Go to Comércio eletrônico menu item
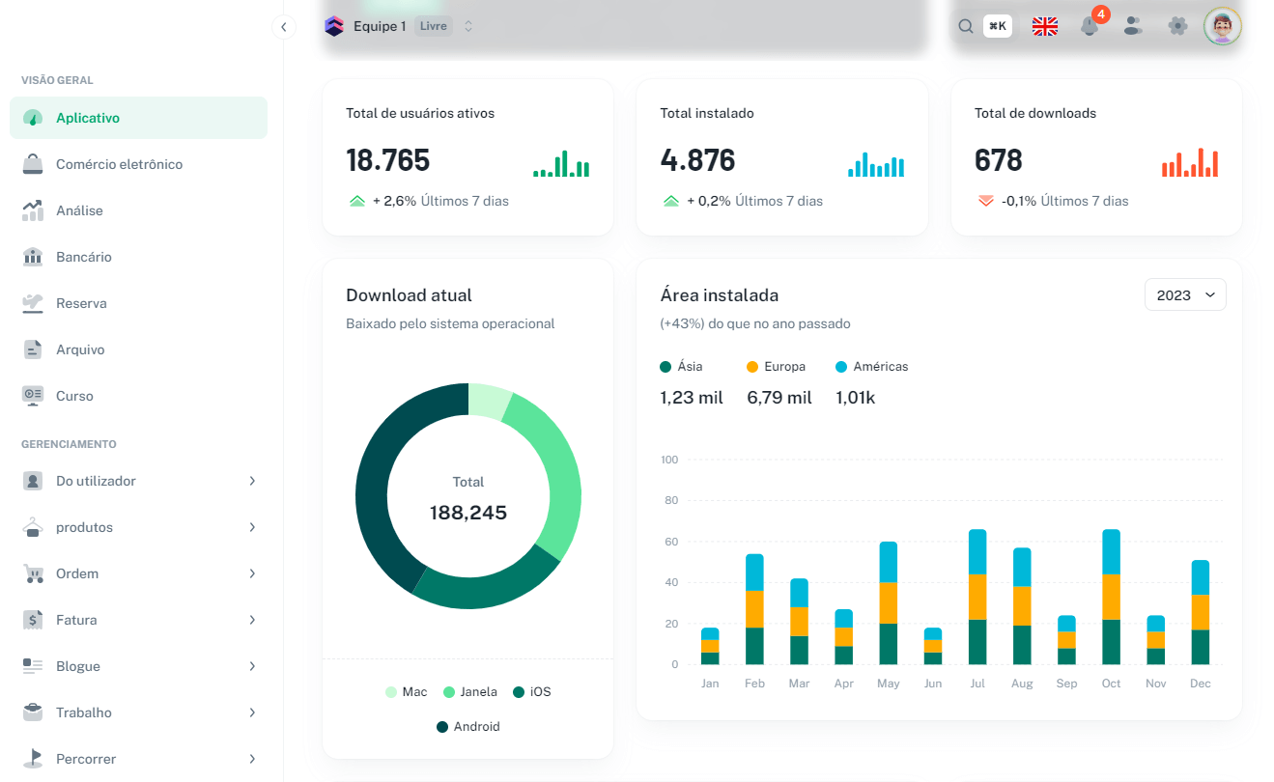 point(138,164)
